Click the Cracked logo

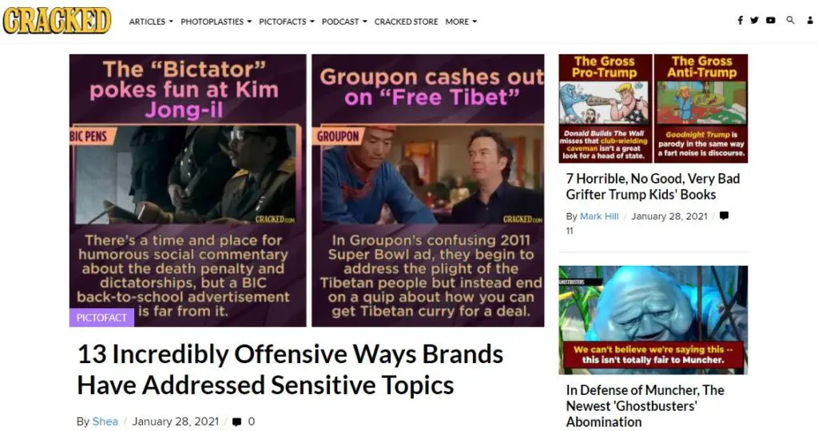pyautogui.click(x=57, y=20)
